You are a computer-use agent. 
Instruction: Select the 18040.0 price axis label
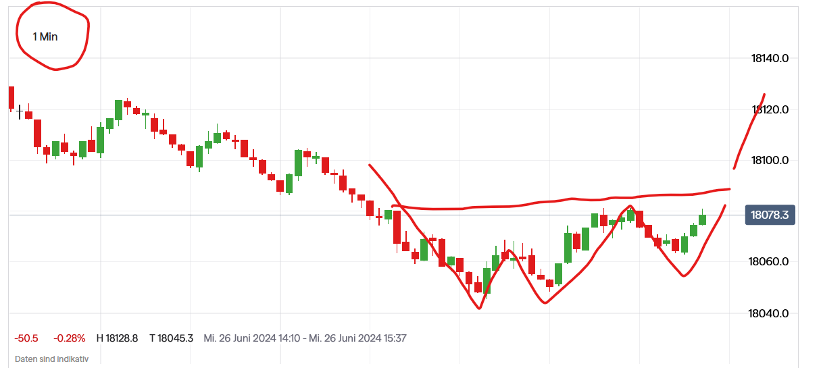pos(770,313)
